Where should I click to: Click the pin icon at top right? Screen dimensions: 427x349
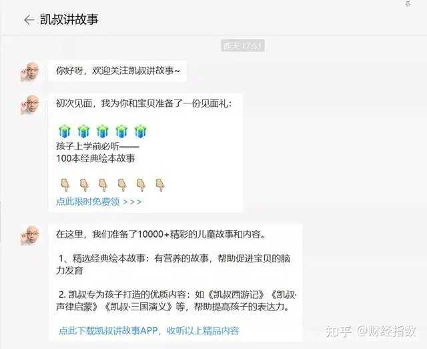[x=408, y=4]
